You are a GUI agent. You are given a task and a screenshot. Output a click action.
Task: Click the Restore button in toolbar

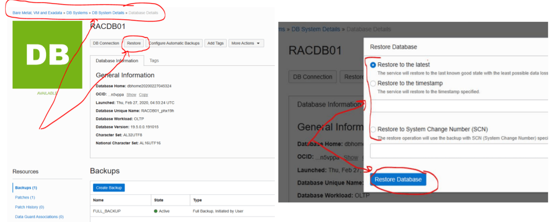[x=134, y=43]
